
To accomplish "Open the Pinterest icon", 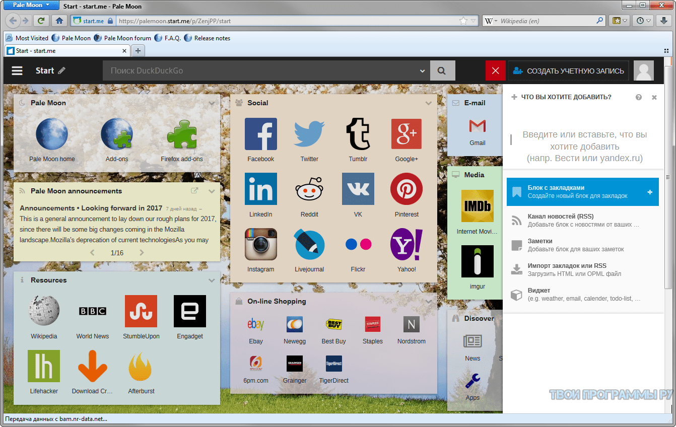I will click(x=407, y=189).
